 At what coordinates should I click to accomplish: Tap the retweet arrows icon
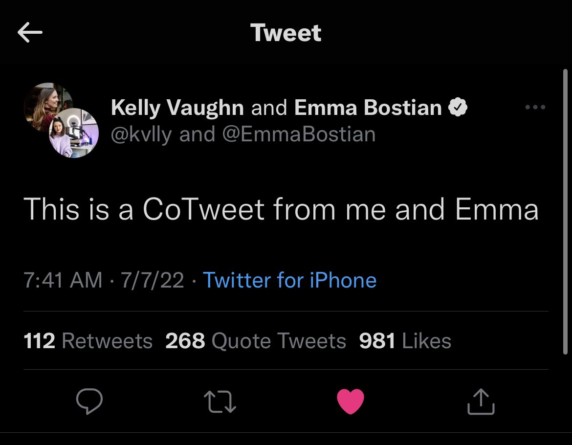pyautogui.click(x=220, y=401)
